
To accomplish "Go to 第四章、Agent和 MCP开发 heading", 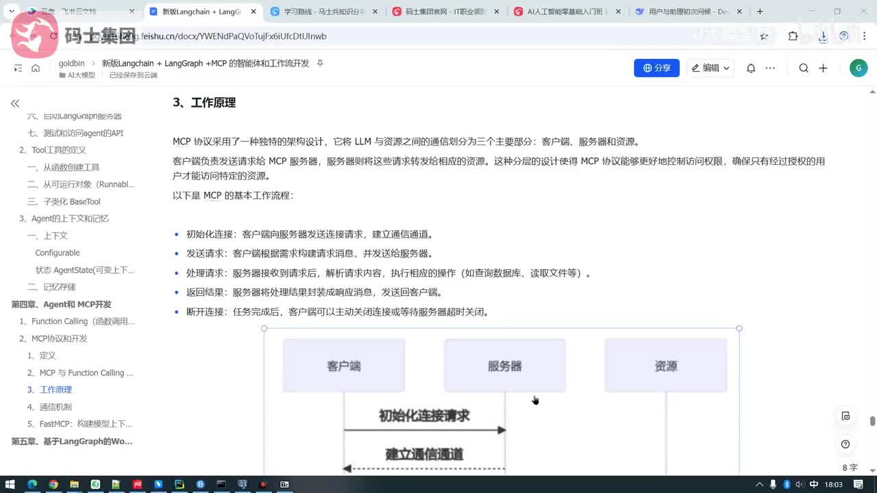I will click(x=62, y=304).
